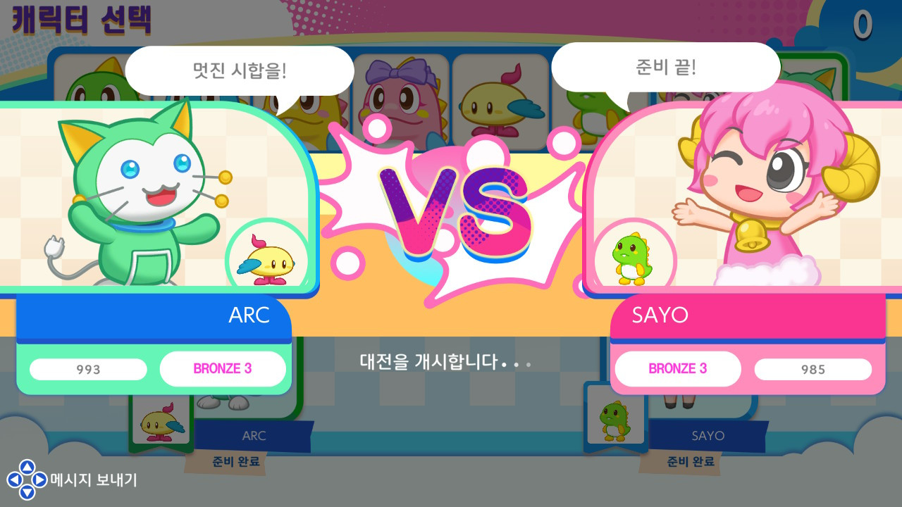Click the pink SAYO player name bar

(748, 317)
